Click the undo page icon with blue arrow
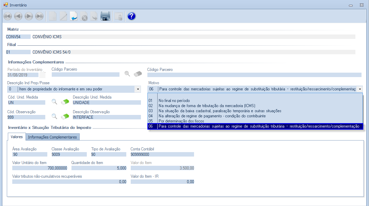The image size is (369, 206). click(74, 16)
